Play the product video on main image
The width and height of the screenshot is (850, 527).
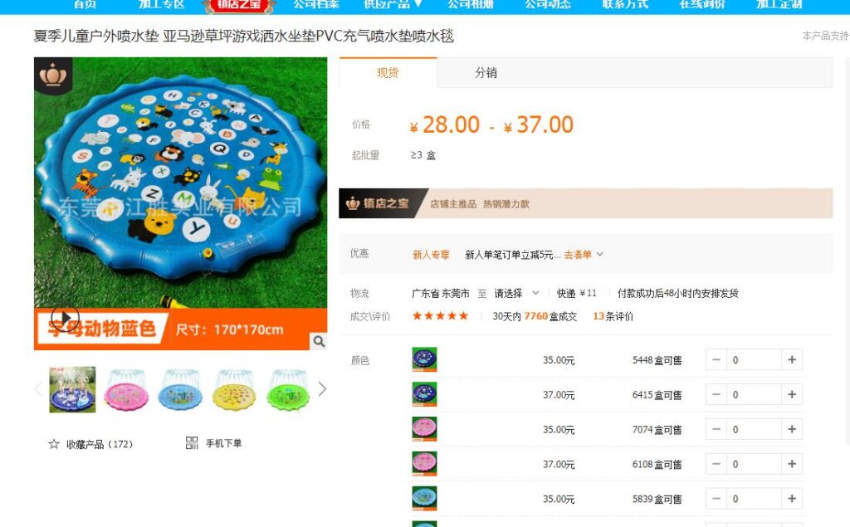(65, 318)
